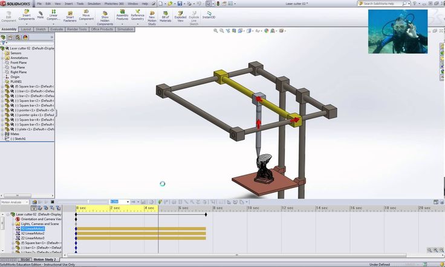Click the Open document icon

coord(170,4)
